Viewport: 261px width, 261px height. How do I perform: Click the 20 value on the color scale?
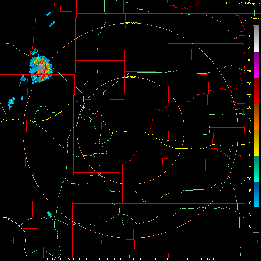click(x=249, y=179)
